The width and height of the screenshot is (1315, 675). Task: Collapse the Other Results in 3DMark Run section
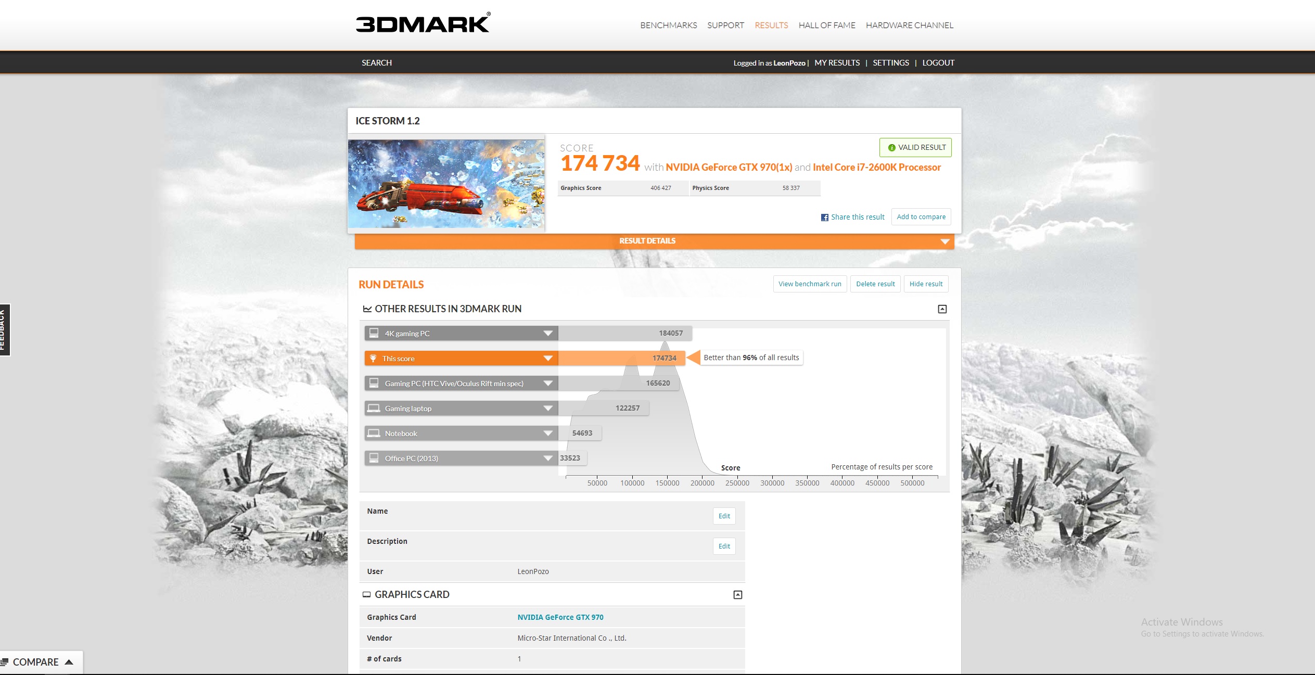pos(942,309)
